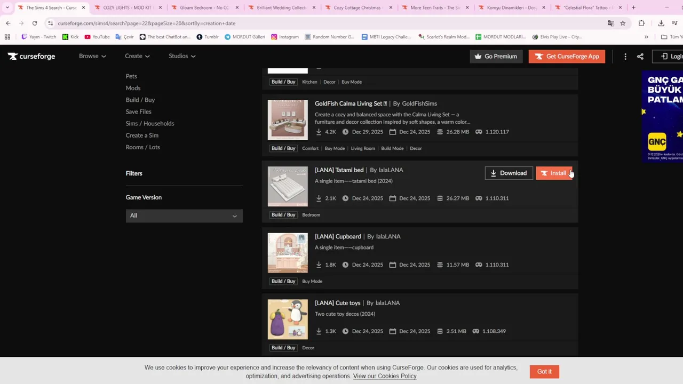
Task: Click the Login button
Action: (x=669, y=56)
